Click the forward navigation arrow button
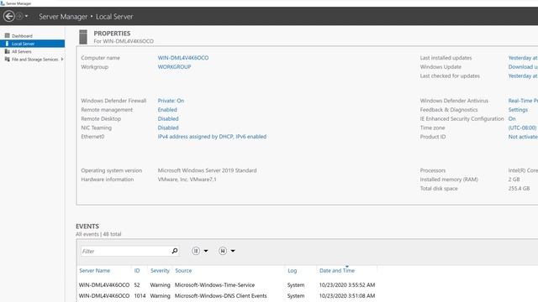Screen dimensions: 538x302 19,16
